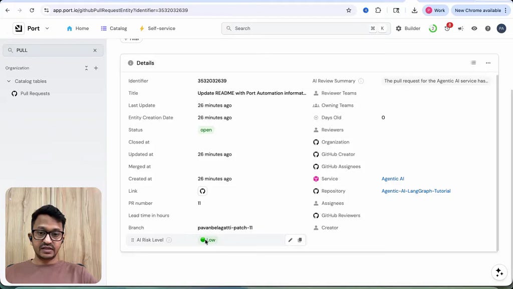Open the green progress indicator showing 2
The width and height of the screenshot is (513, 289).
(x=433, y=29)
